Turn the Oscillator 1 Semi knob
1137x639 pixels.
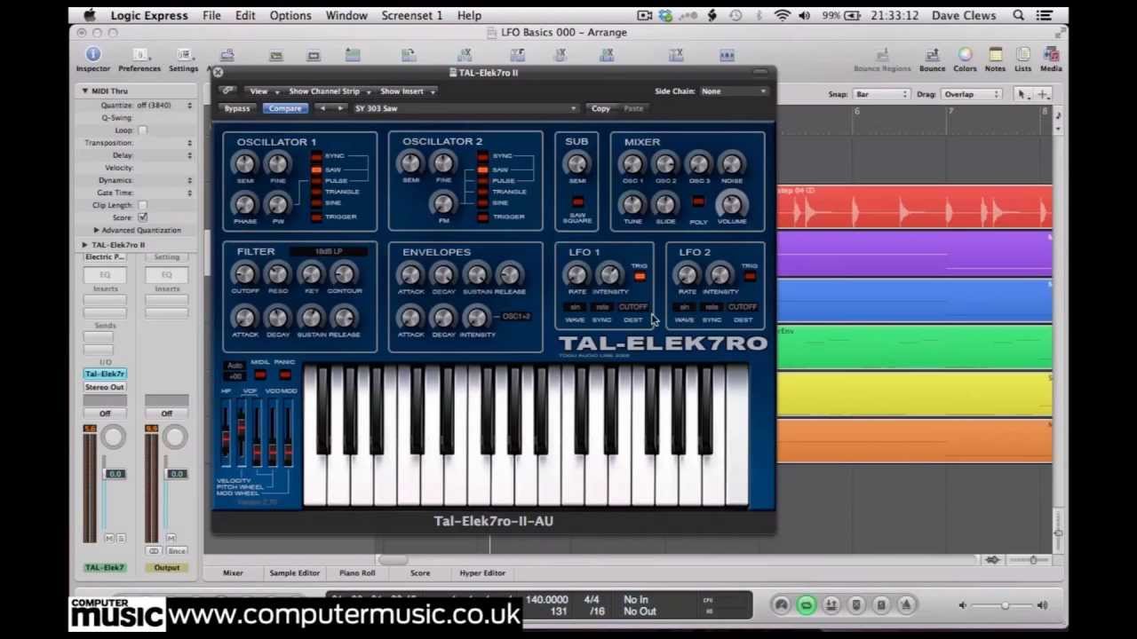click(244, 163)
